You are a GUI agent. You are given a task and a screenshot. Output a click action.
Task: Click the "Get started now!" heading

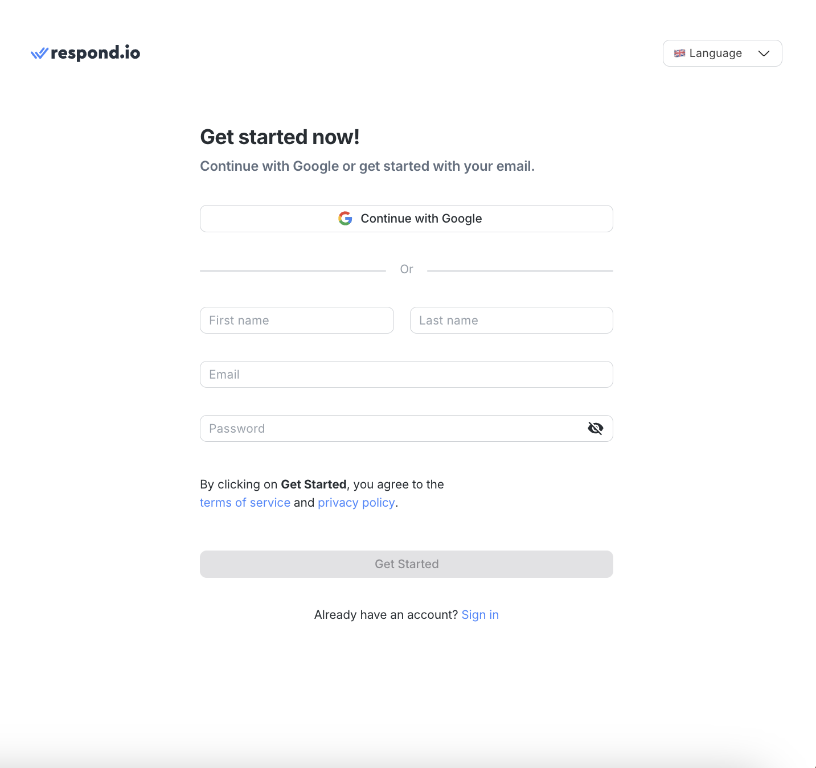point(280,137)
